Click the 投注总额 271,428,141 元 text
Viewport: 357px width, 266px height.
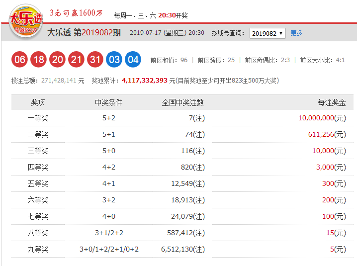(48, 81)
